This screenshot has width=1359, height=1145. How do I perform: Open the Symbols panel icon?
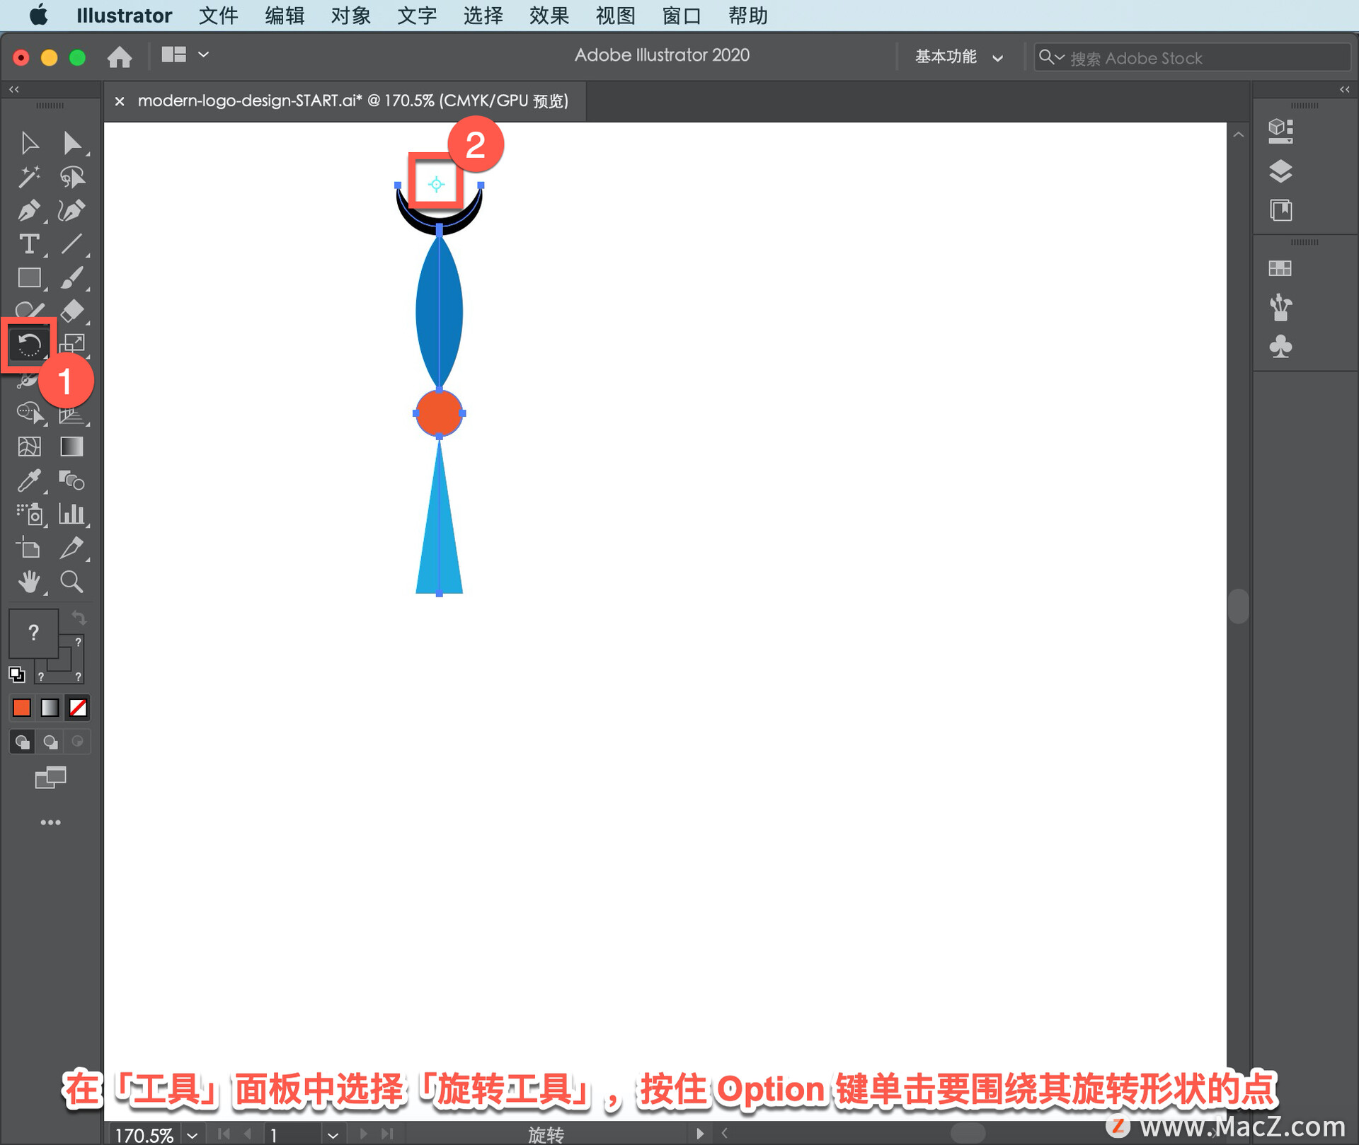point(1280,347)
